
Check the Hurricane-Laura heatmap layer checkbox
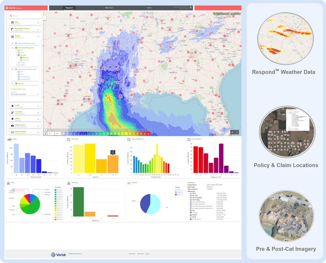tap(19, 77)
